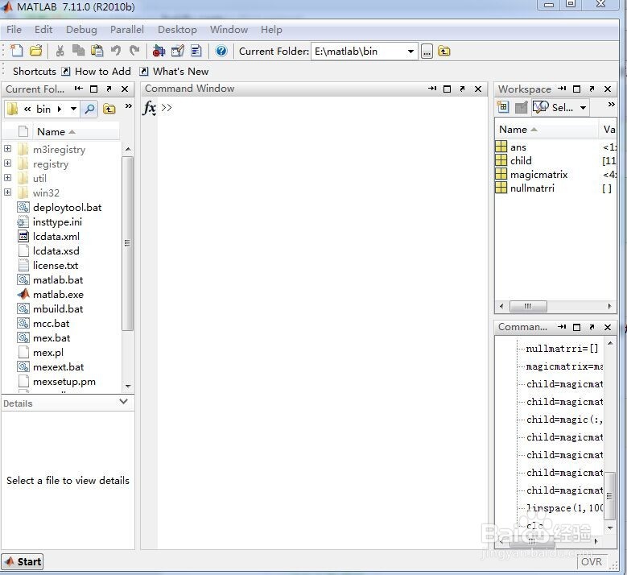Open Simulink from the toolbar icon
This screenshot has width=627, height=575.
pos(159,51)
